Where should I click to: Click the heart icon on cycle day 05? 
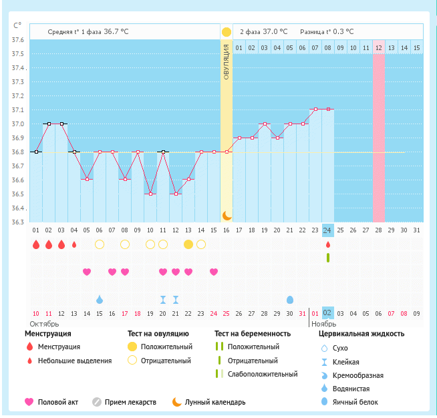click(87, 272)
